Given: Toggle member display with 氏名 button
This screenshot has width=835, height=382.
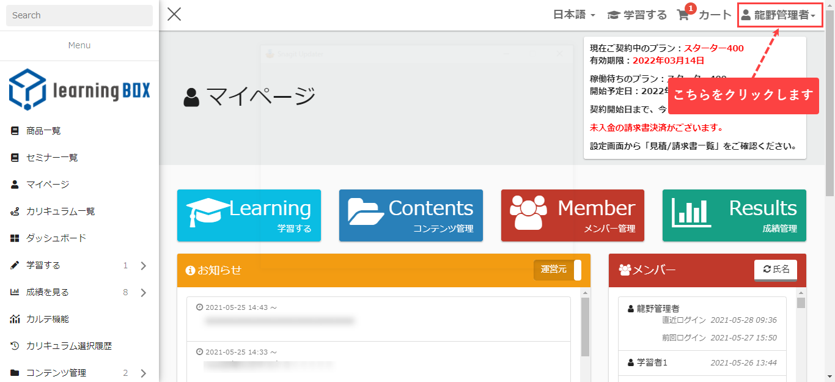Looking at the screenshot, I should coord(776,269).
